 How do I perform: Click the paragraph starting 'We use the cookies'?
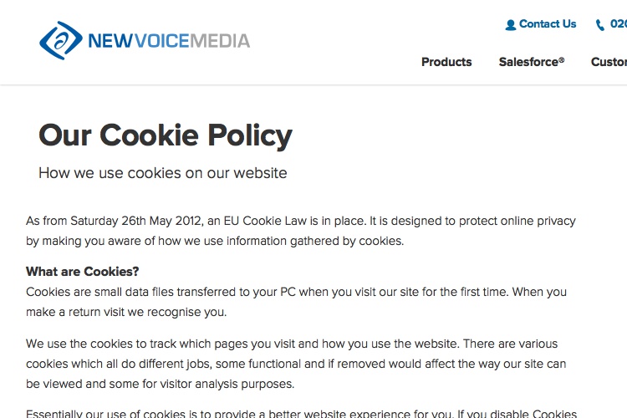(x=296, y=364)
